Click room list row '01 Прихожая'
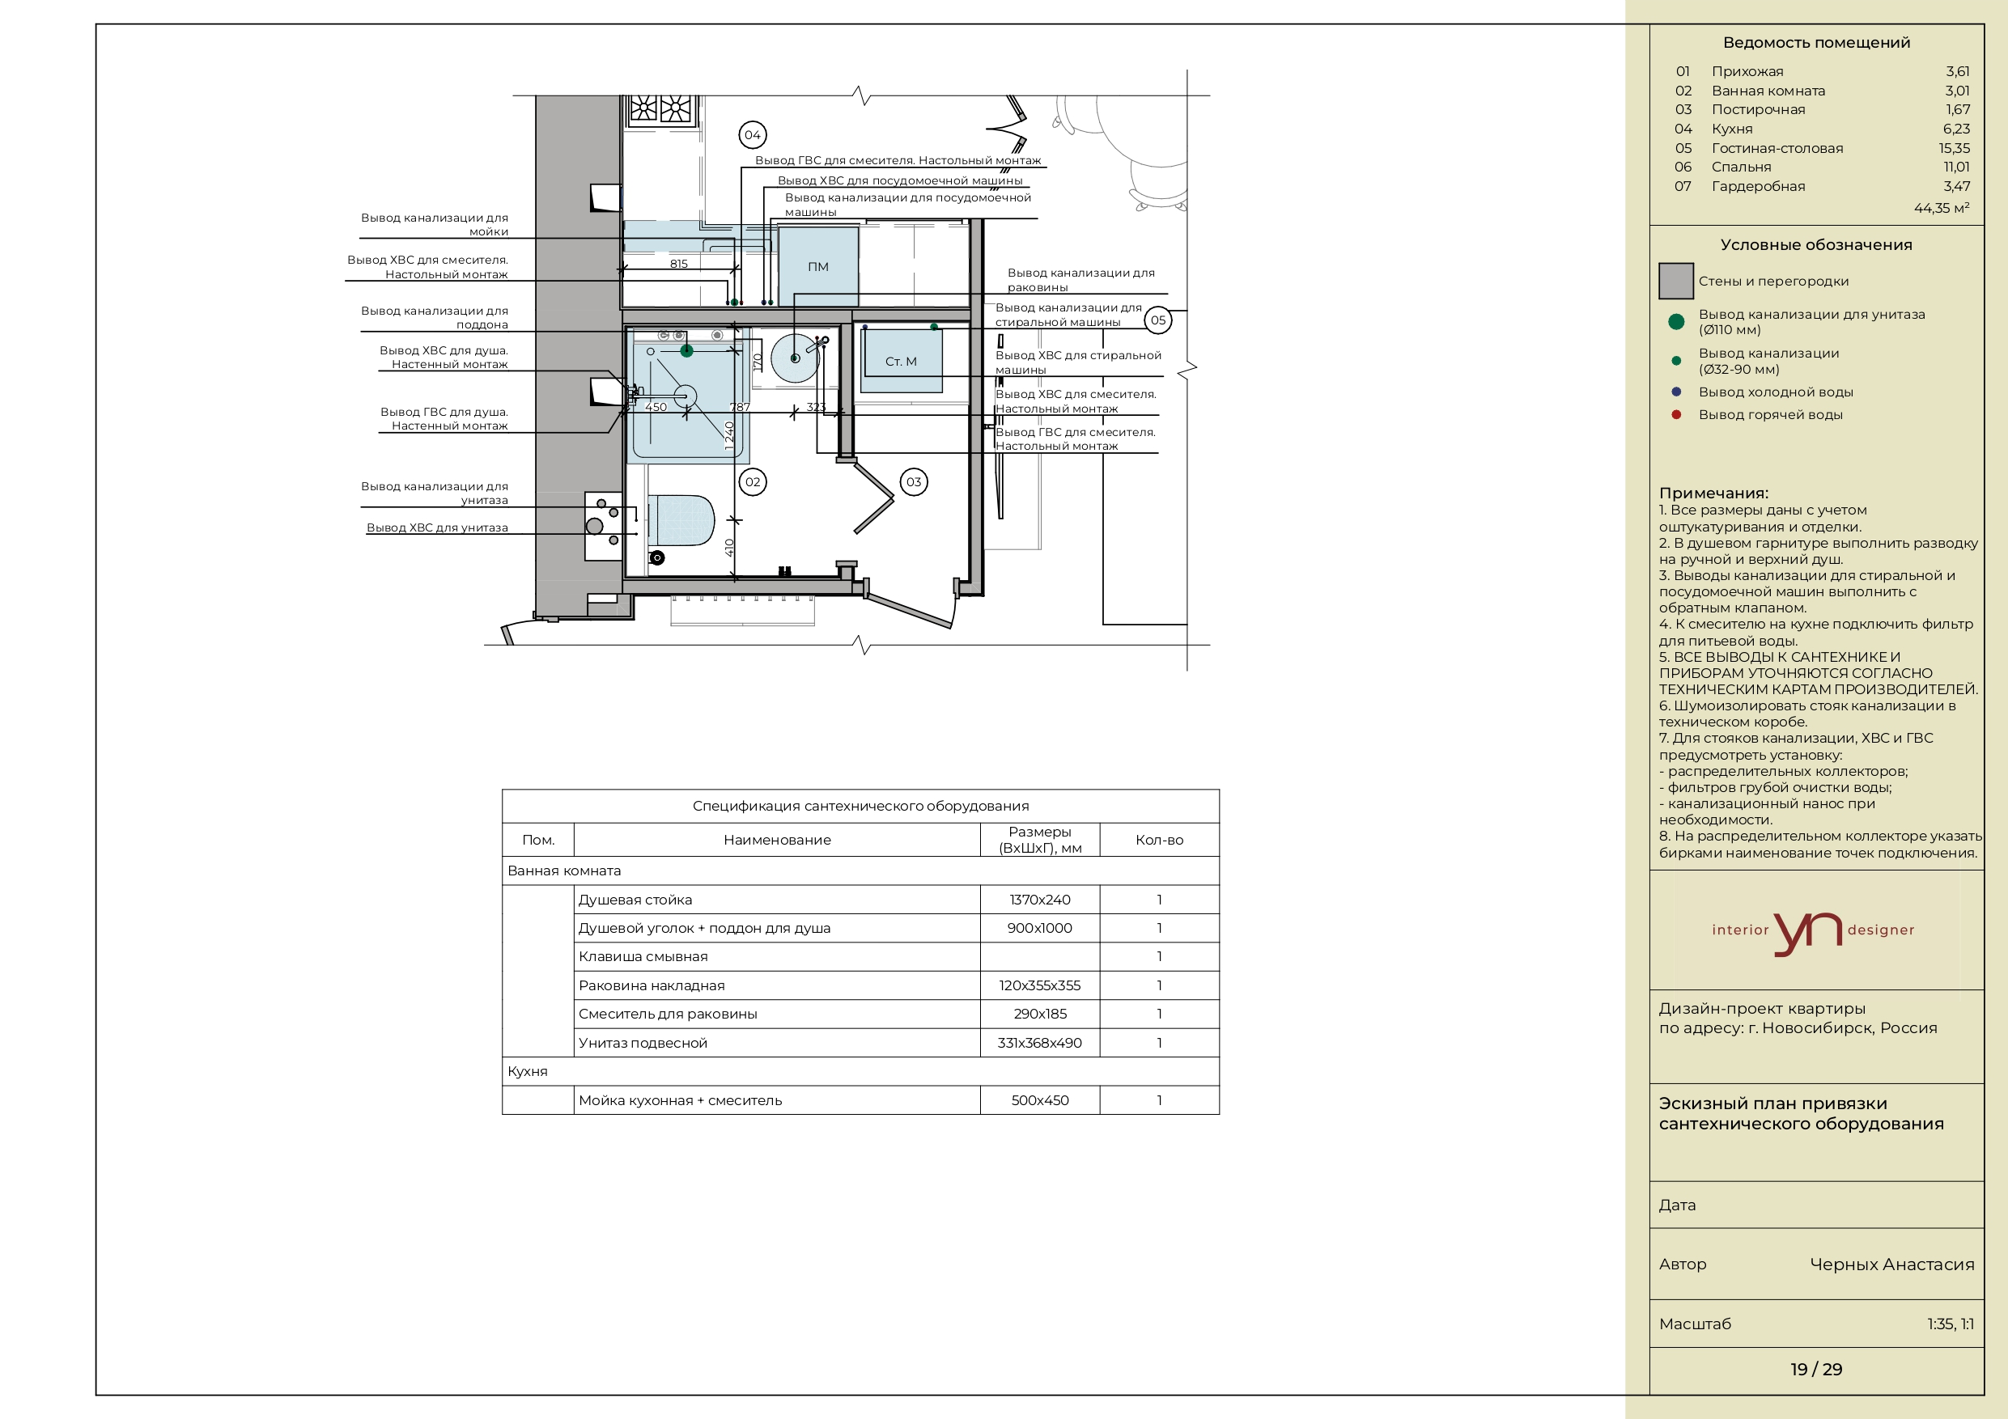The width and height of the screenshot is (2008, 1419). (1823, 71)
